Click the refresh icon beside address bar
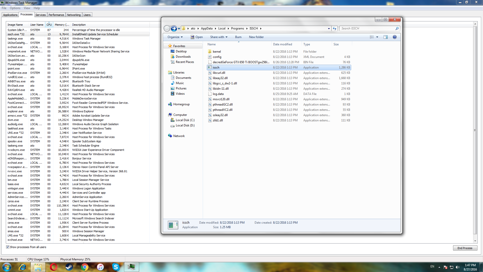The width and height of the screenshot is (483, 272). [335, 28]
